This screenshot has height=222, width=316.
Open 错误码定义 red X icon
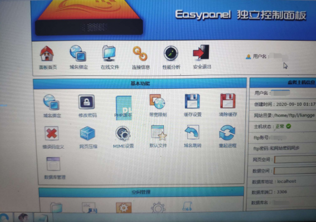[x=52, y=133]
